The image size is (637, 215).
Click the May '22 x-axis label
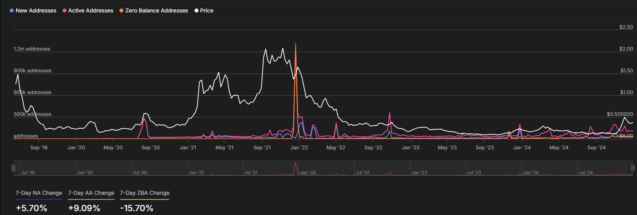(x=336, y=148)
